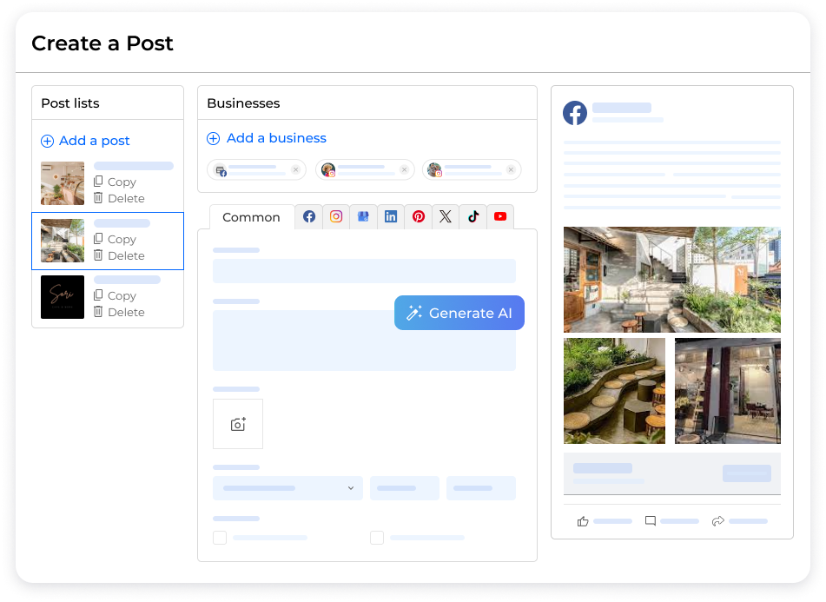Open the Google Business Profile tab icon

[x=363, y=216]
